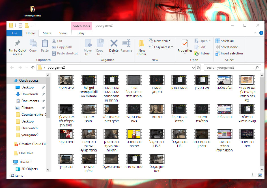267x188 pixels.
Task: Open the Overwatch folder in sidebar
Action: [x=29, y=128]
